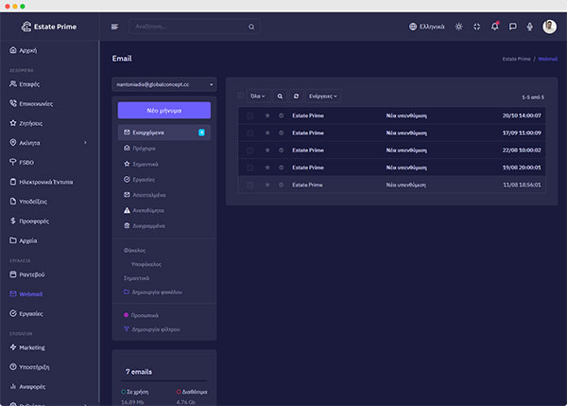This screenshot has width=567, height=406.
Task: Click the 7 emails storage usage bar
Action: tap(164, 381)
